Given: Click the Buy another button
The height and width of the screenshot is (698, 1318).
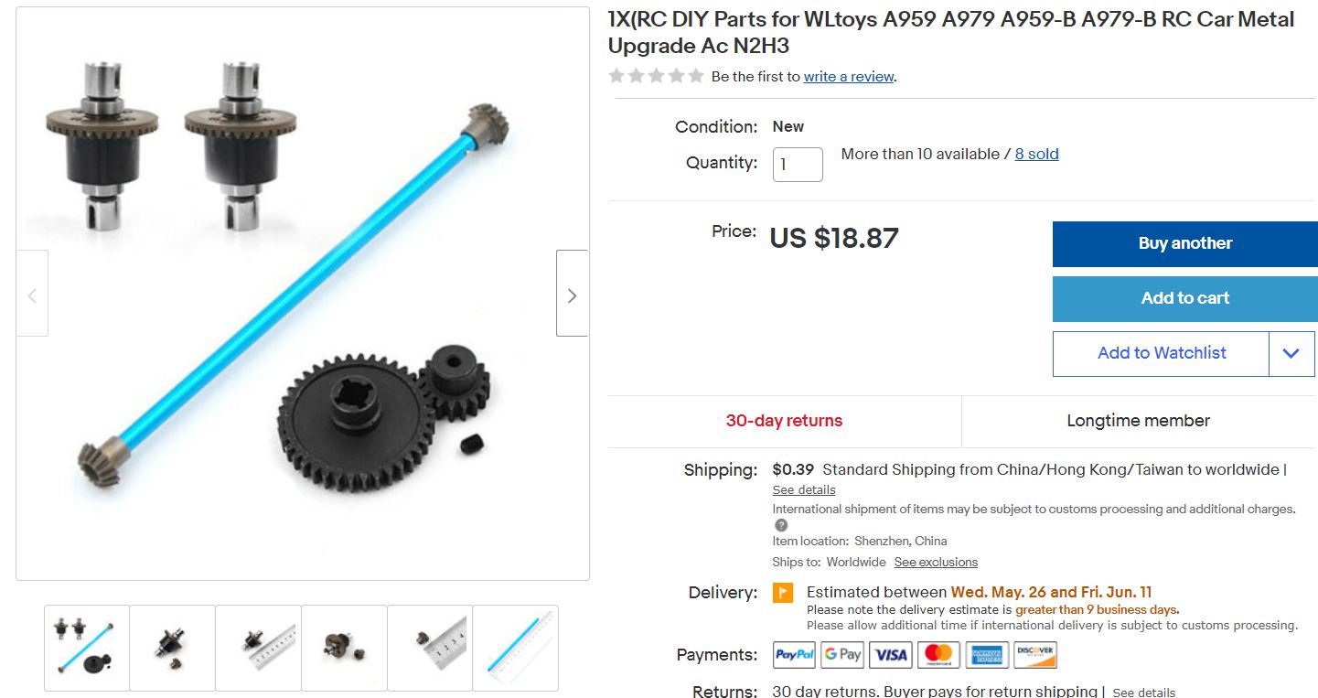Looking at the screenshot, I should pyautogui.click(x=1184, y=243).
